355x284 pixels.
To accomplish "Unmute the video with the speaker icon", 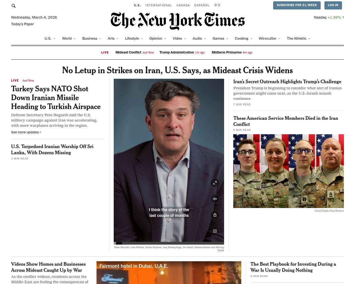I will [215, 199].
